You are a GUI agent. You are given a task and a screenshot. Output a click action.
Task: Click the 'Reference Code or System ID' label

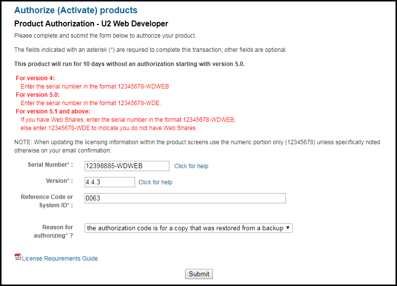tap(47, 201)
